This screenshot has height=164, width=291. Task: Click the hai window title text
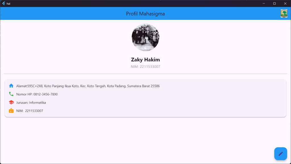pyautogui.click(x=9, y=3)
